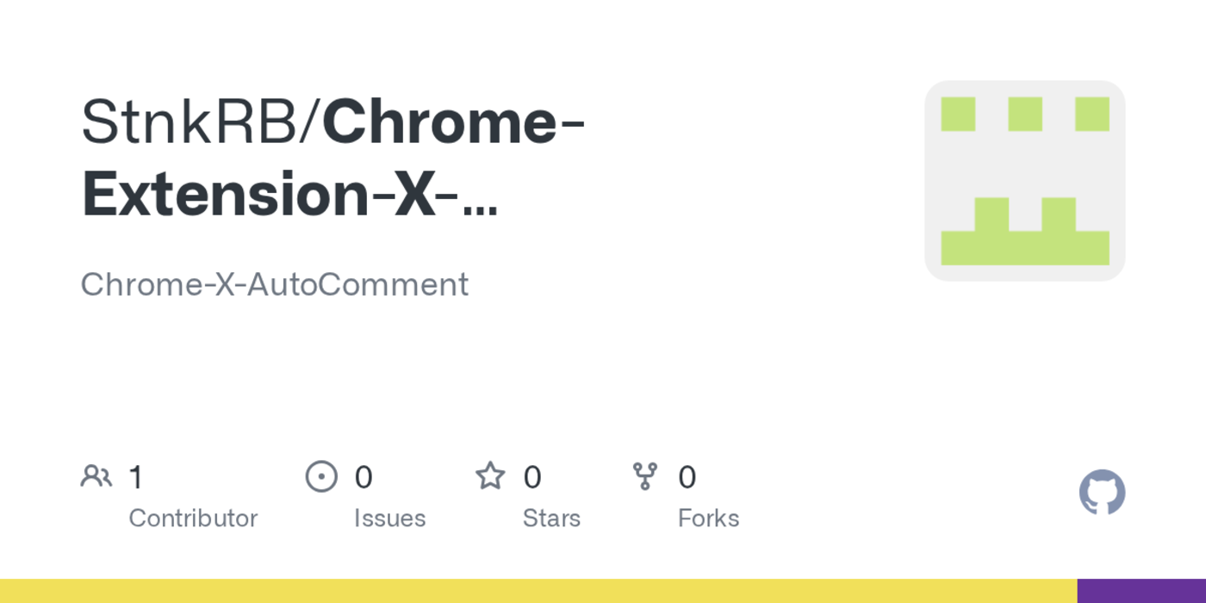Open the bold Chrome-Extension-X repository title

coord(332,159)
